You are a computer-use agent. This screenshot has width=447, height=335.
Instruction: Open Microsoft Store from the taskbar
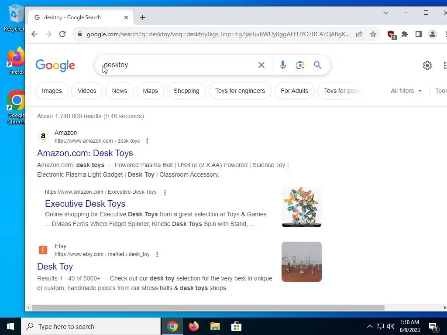point(236,326)
